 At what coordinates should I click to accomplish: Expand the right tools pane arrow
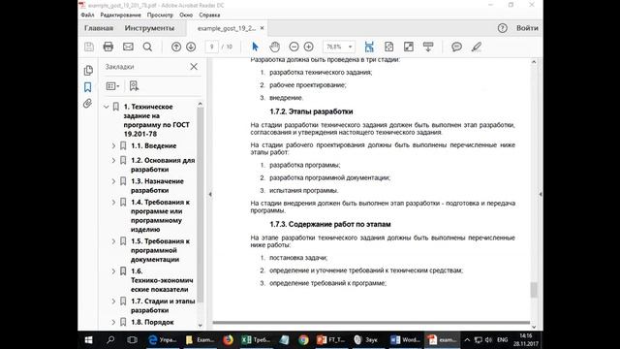click(541, 194)
